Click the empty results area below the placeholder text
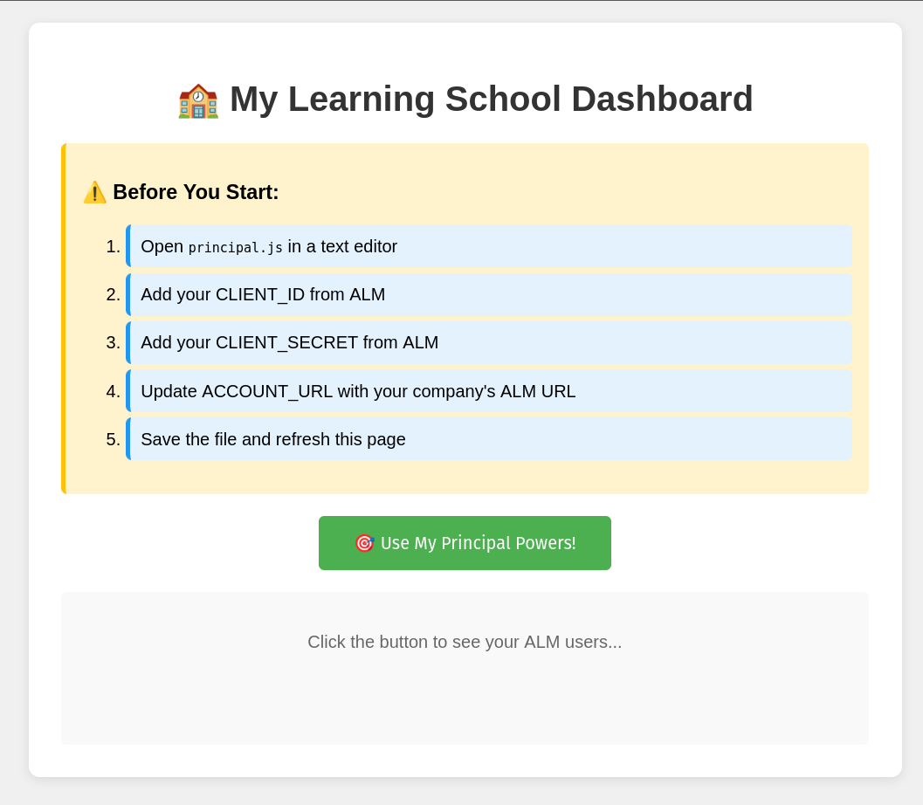Screen dimensions: 923x805 point(465,703)
